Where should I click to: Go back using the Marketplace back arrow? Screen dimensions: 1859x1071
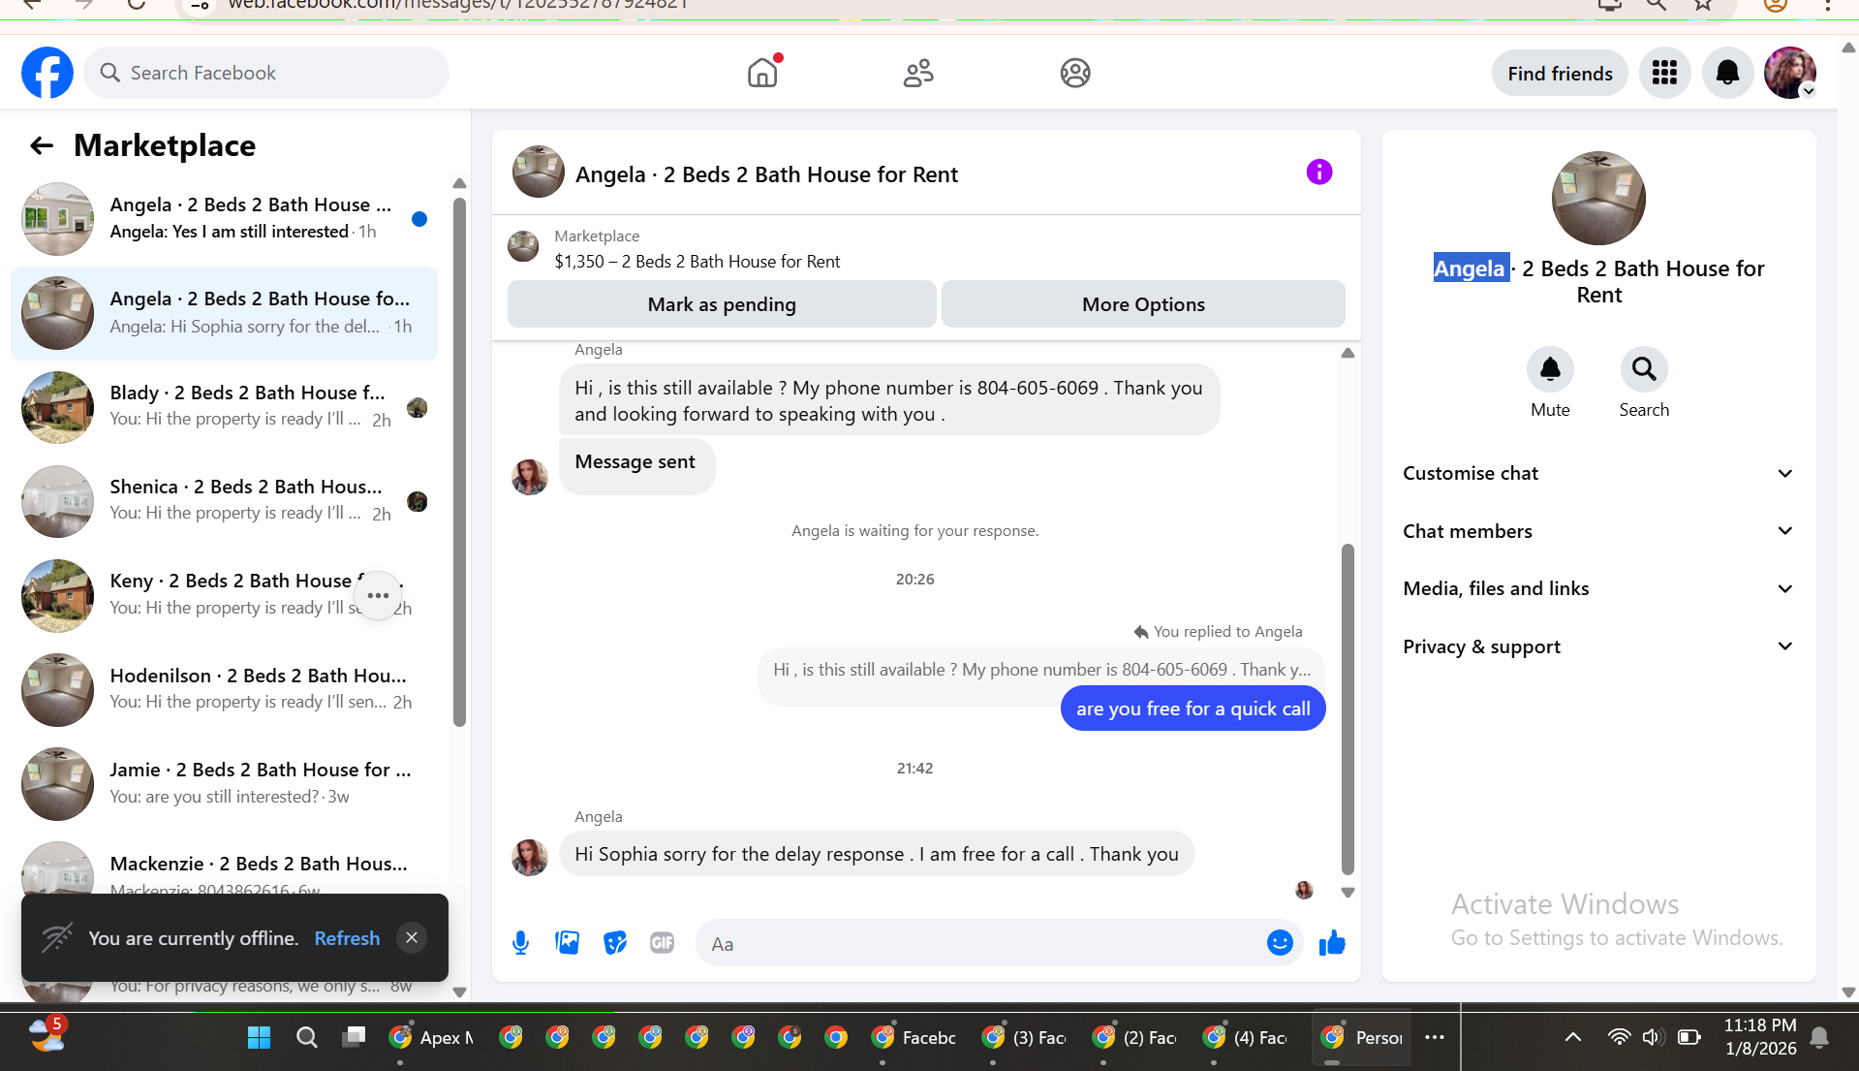pos(42,145)
